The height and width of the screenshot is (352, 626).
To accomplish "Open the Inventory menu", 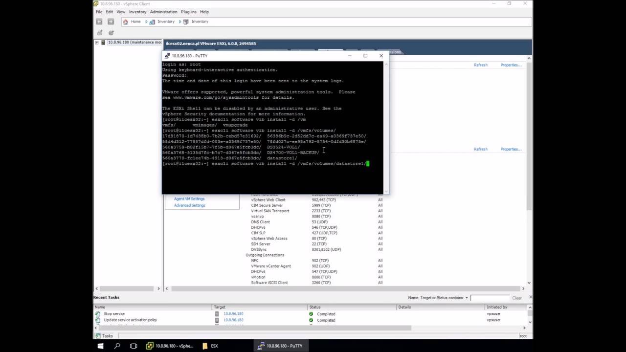I will [137, 12].
